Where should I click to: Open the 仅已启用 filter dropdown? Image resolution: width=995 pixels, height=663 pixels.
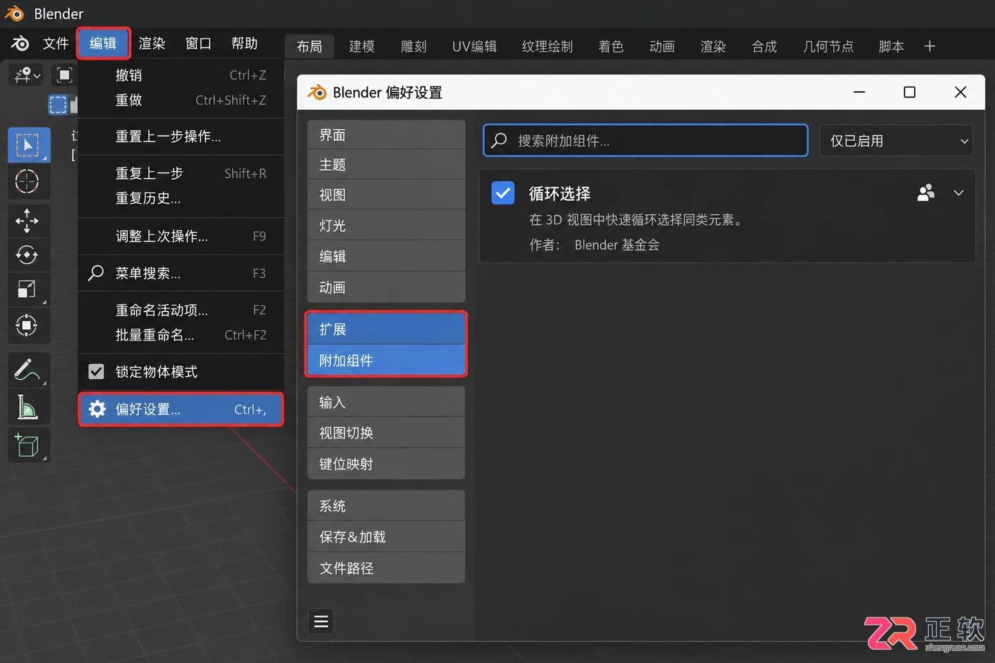click(896, 141)
